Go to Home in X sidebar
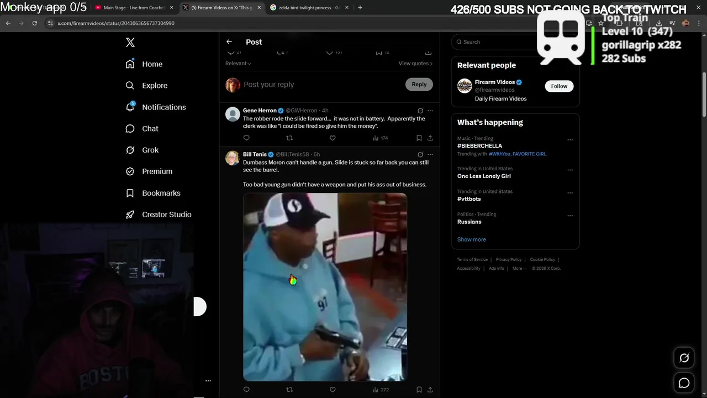Viewport: 707px width, 398px height. [x=144, y=64]
